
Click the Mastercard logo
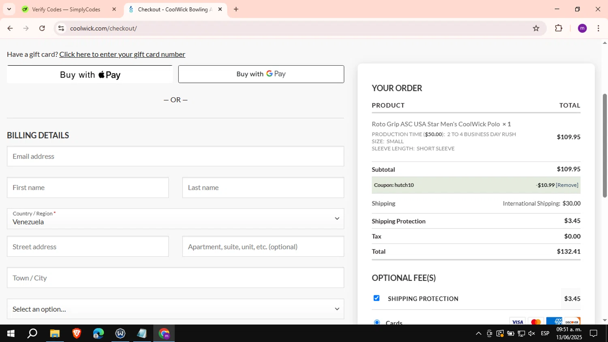pyautogui.click(x=536, y=321)
